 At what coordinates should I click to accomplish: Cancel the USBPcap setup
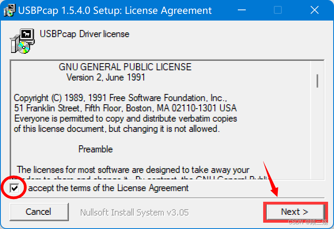39,212
